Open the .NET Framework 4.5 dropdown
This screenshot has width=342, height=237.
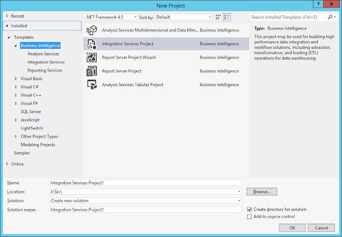coord(111,17)
